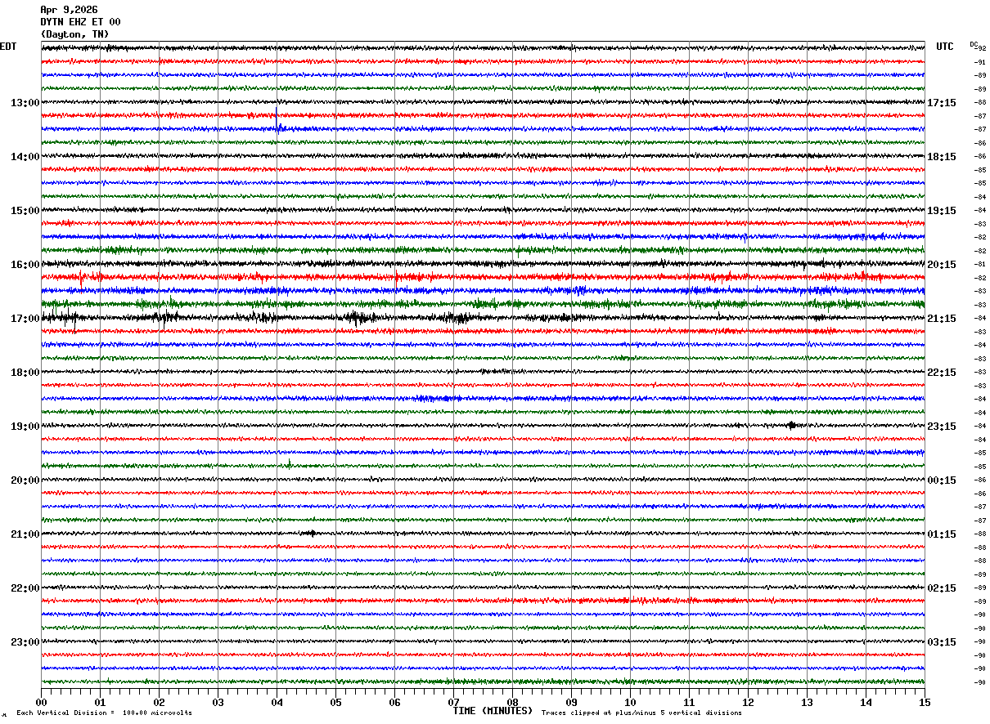Select the 14:00 EDT time label
This screenshot has width=990, height=724.
coord(25,157)
